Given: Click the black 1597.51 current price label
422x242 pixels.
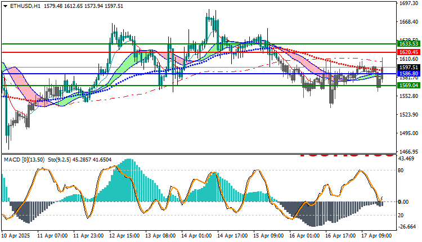Looking at the screenshot, I should (x=409, y=68).
